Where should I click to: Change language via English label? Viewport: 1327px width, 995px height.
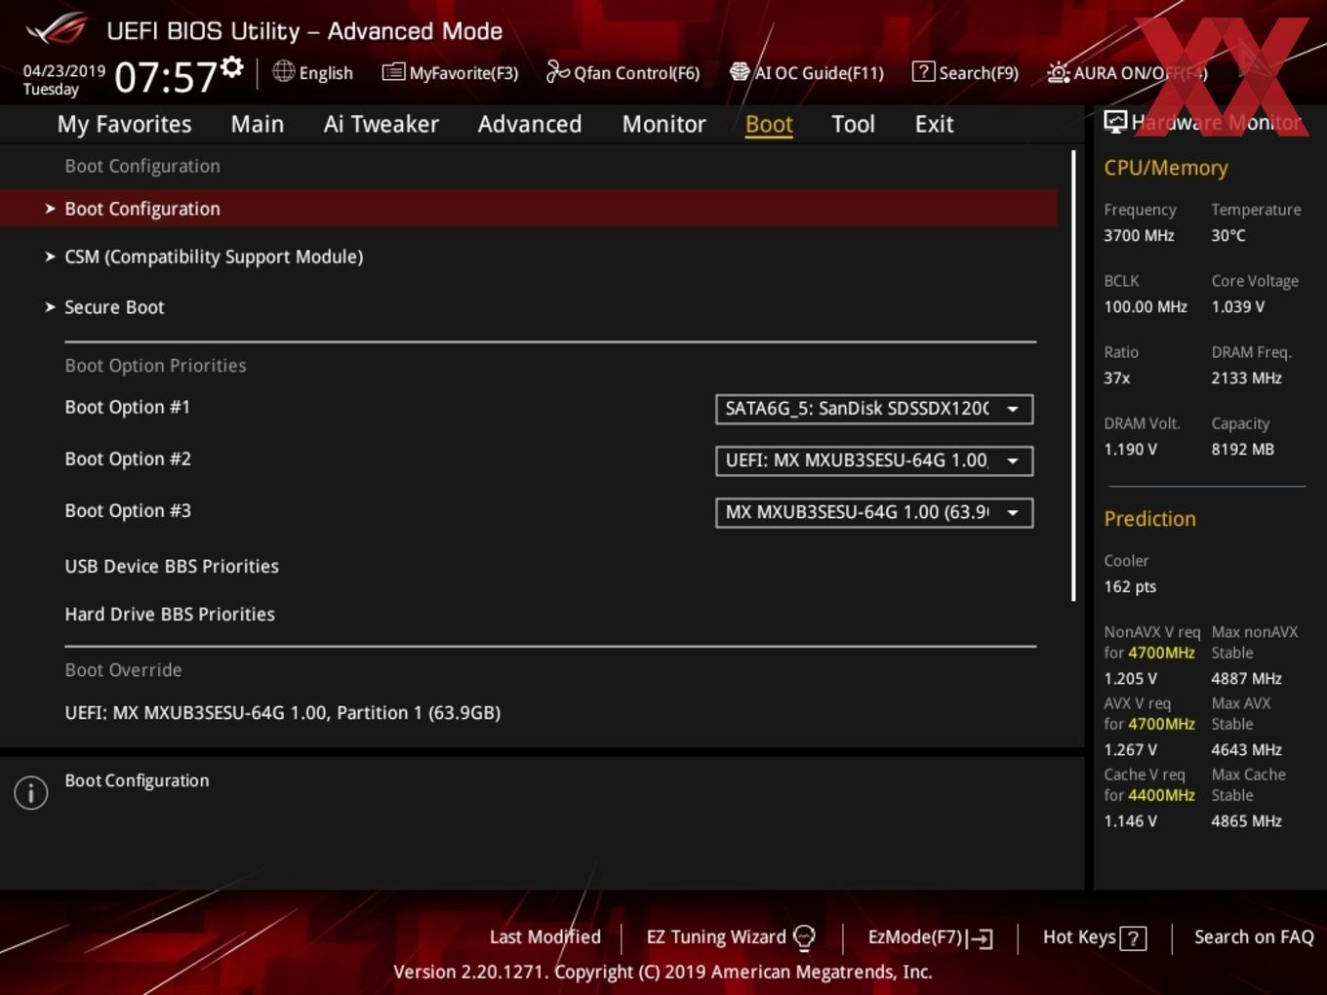[326, 73]
